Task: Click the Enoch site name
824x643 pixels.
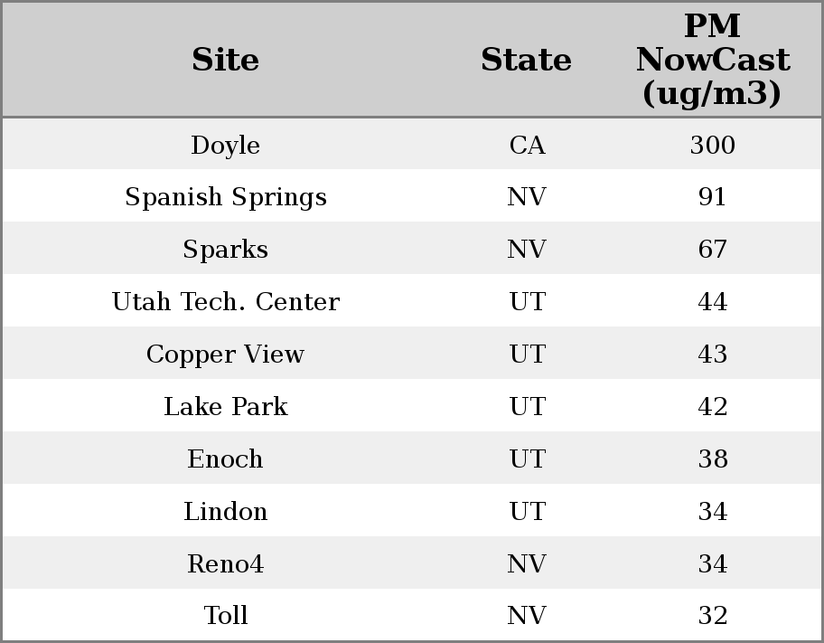Action: coord(226,459)
